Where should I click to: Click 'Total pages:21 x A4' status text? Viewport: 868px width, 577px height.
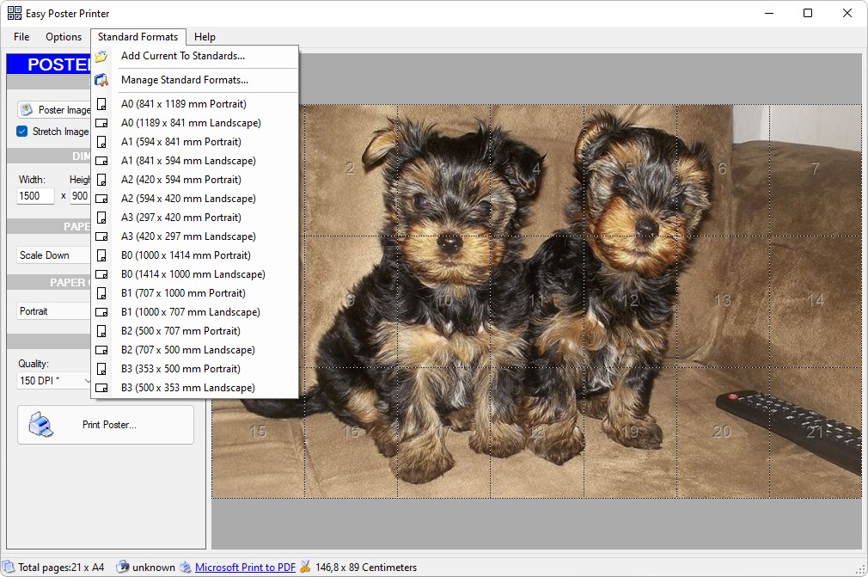coord(61,567)
